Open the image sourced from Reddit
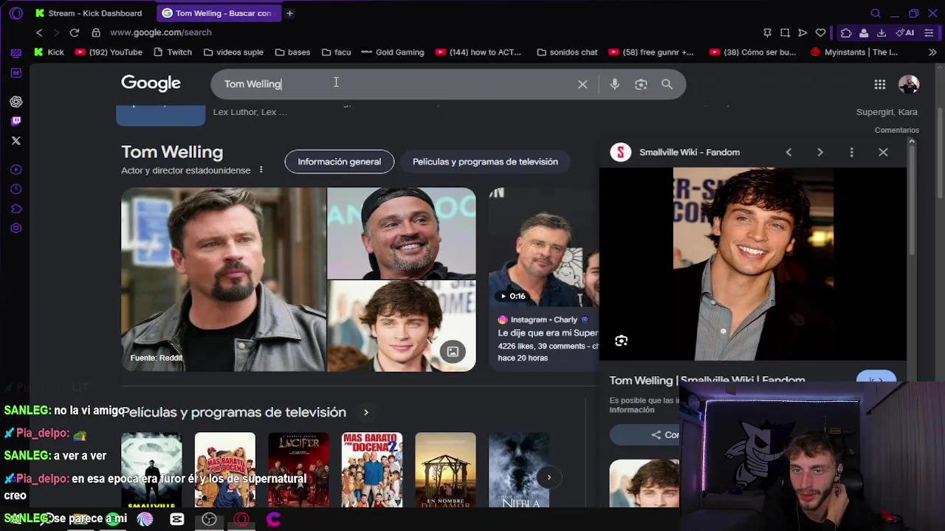 click(x=223, y=279)
